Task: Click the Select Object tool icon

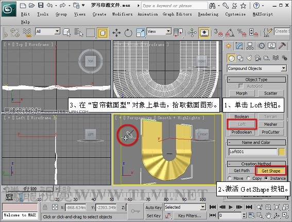Action: click(x=67, y=32)
